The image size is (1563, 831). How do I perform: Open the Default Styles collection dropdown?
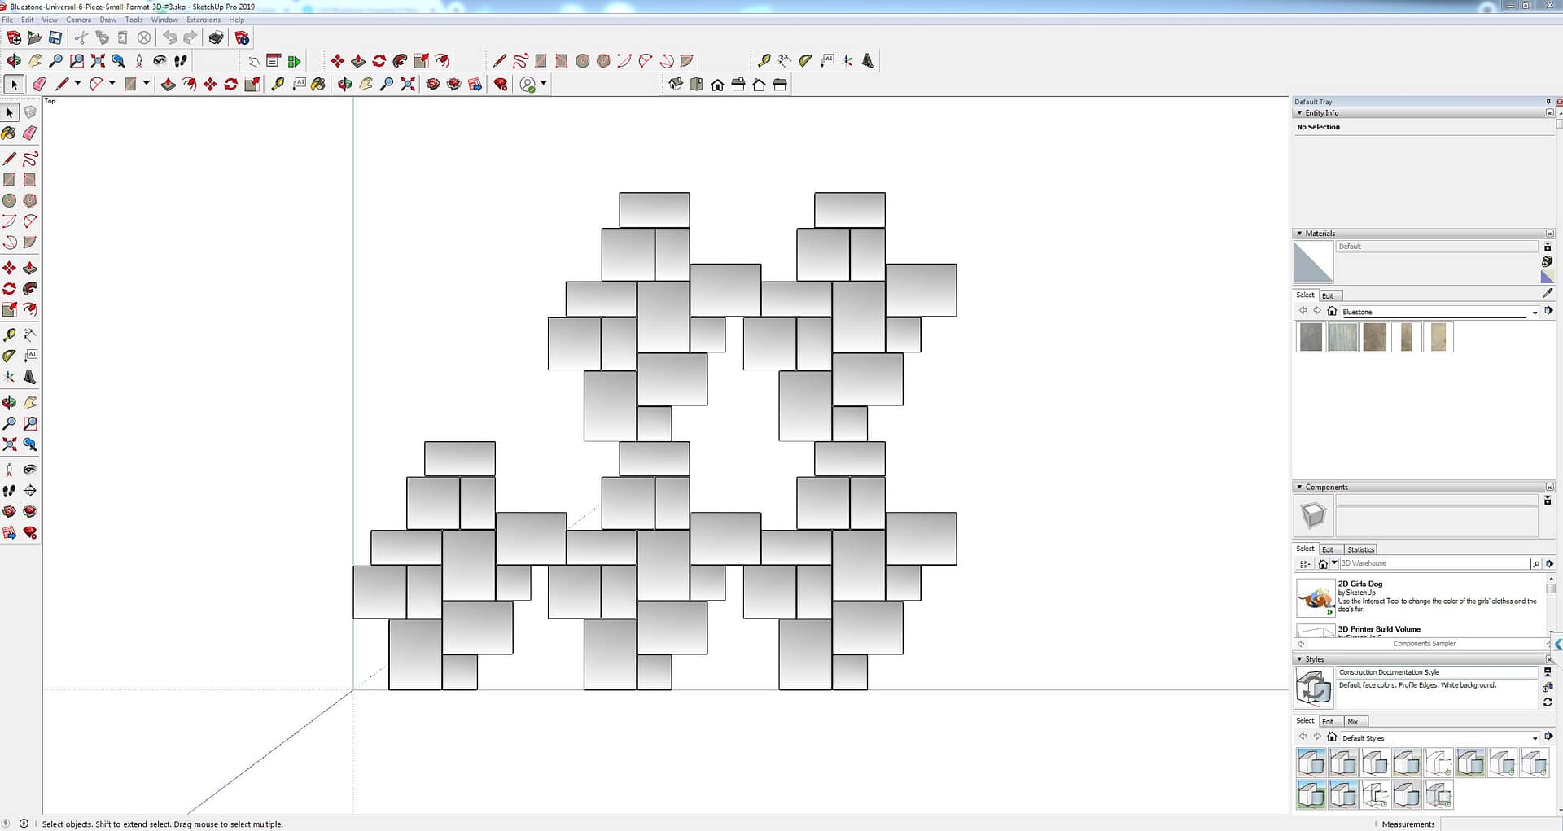[1535, 738]
